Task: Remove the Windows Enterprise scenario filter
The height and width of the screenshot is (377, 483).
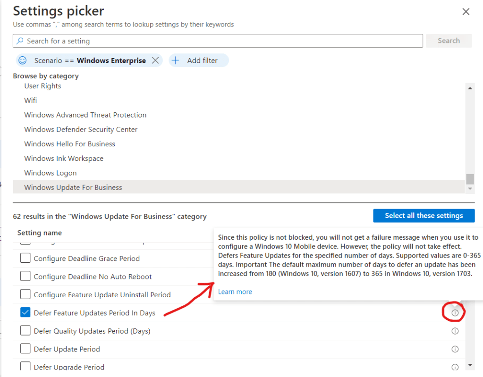Action: [155, 60]
